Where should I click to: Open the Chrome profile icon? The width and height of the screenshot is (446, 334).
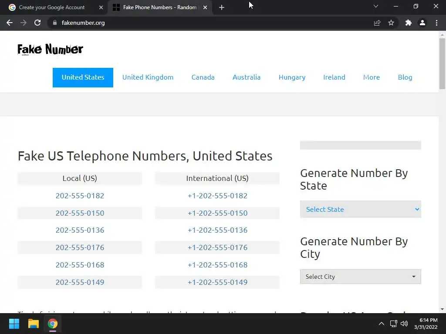point(422,23)
